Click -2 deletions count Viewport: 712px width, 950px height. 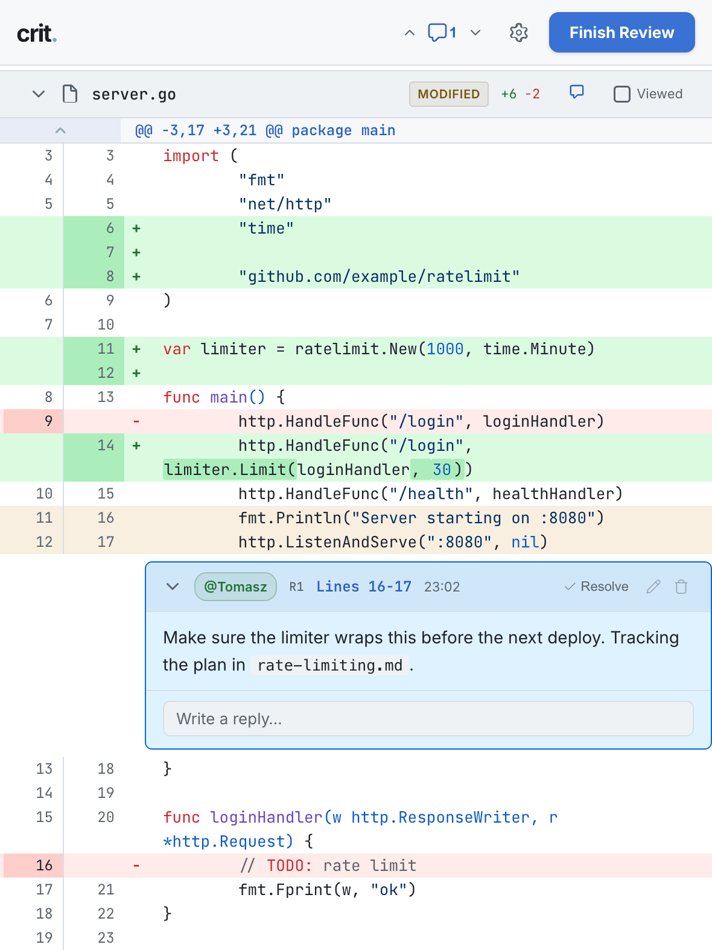[532, 94]
